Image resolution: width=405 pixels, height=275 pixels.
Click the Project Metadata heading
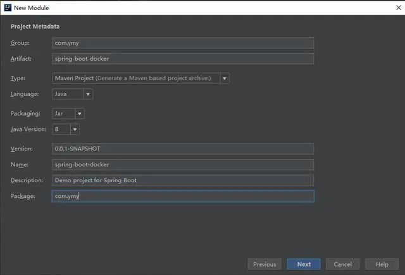[x=35, y=27]
